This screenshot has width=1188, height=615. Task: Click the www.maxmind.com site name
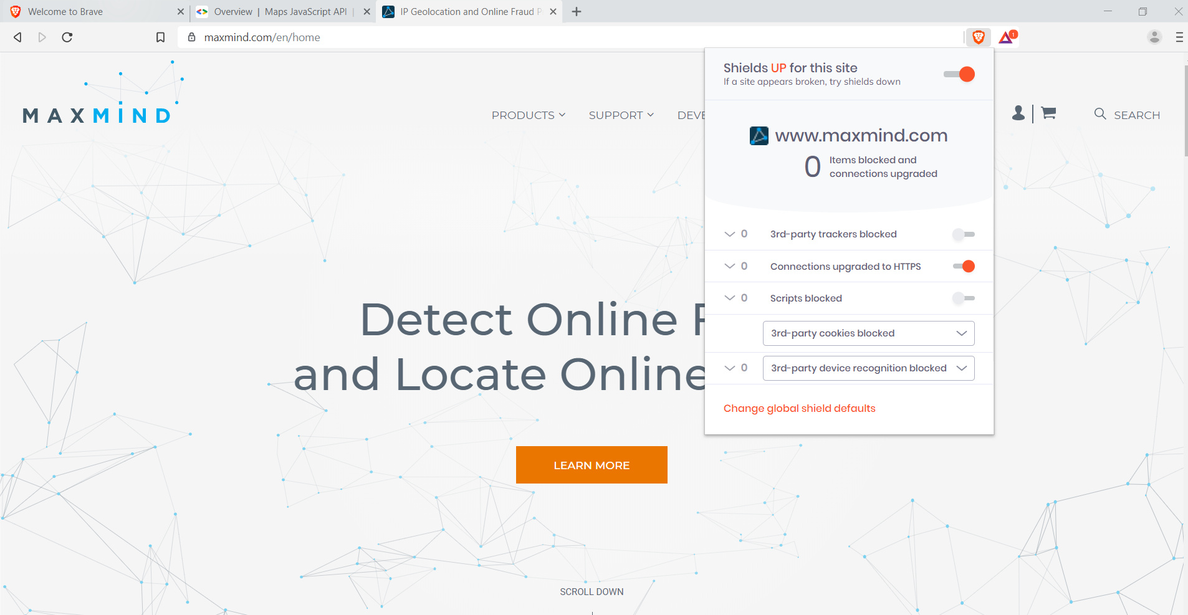tap(861, 136)
